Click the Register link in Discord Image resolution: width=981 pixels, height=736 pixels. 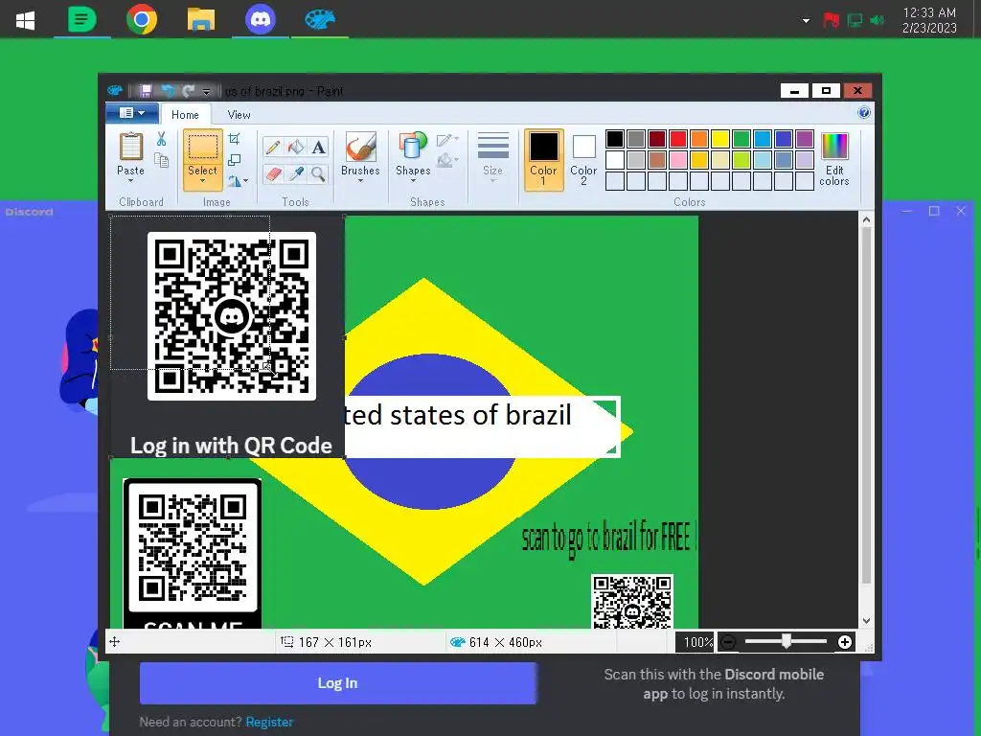269,722
